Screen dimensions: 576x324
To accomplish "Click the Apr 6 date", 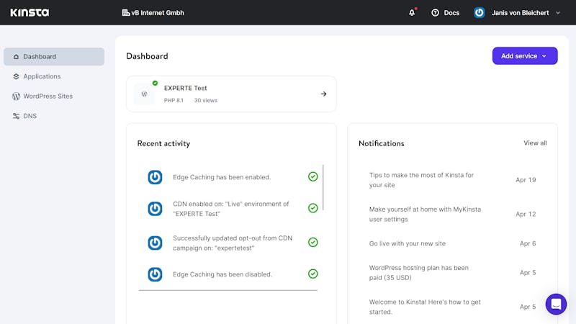I will click(528, 243).
